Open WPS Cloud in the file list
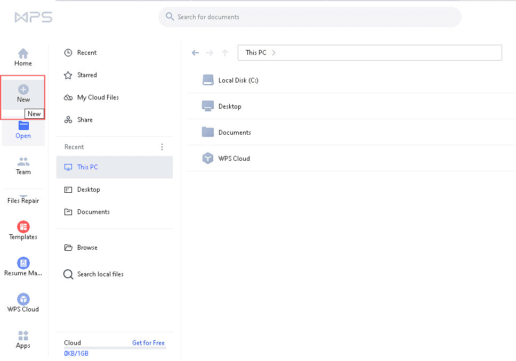Image resolution: width=516 pixels, height=361 pixels. [351, 158]
